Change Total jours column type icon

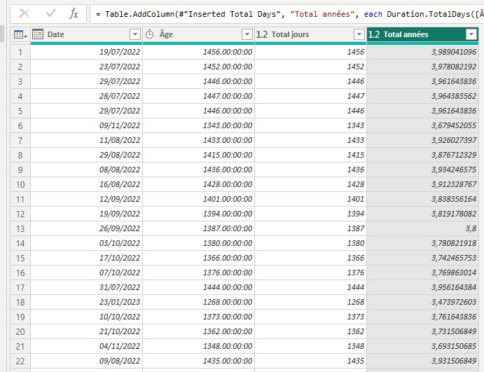pos(261,34)
